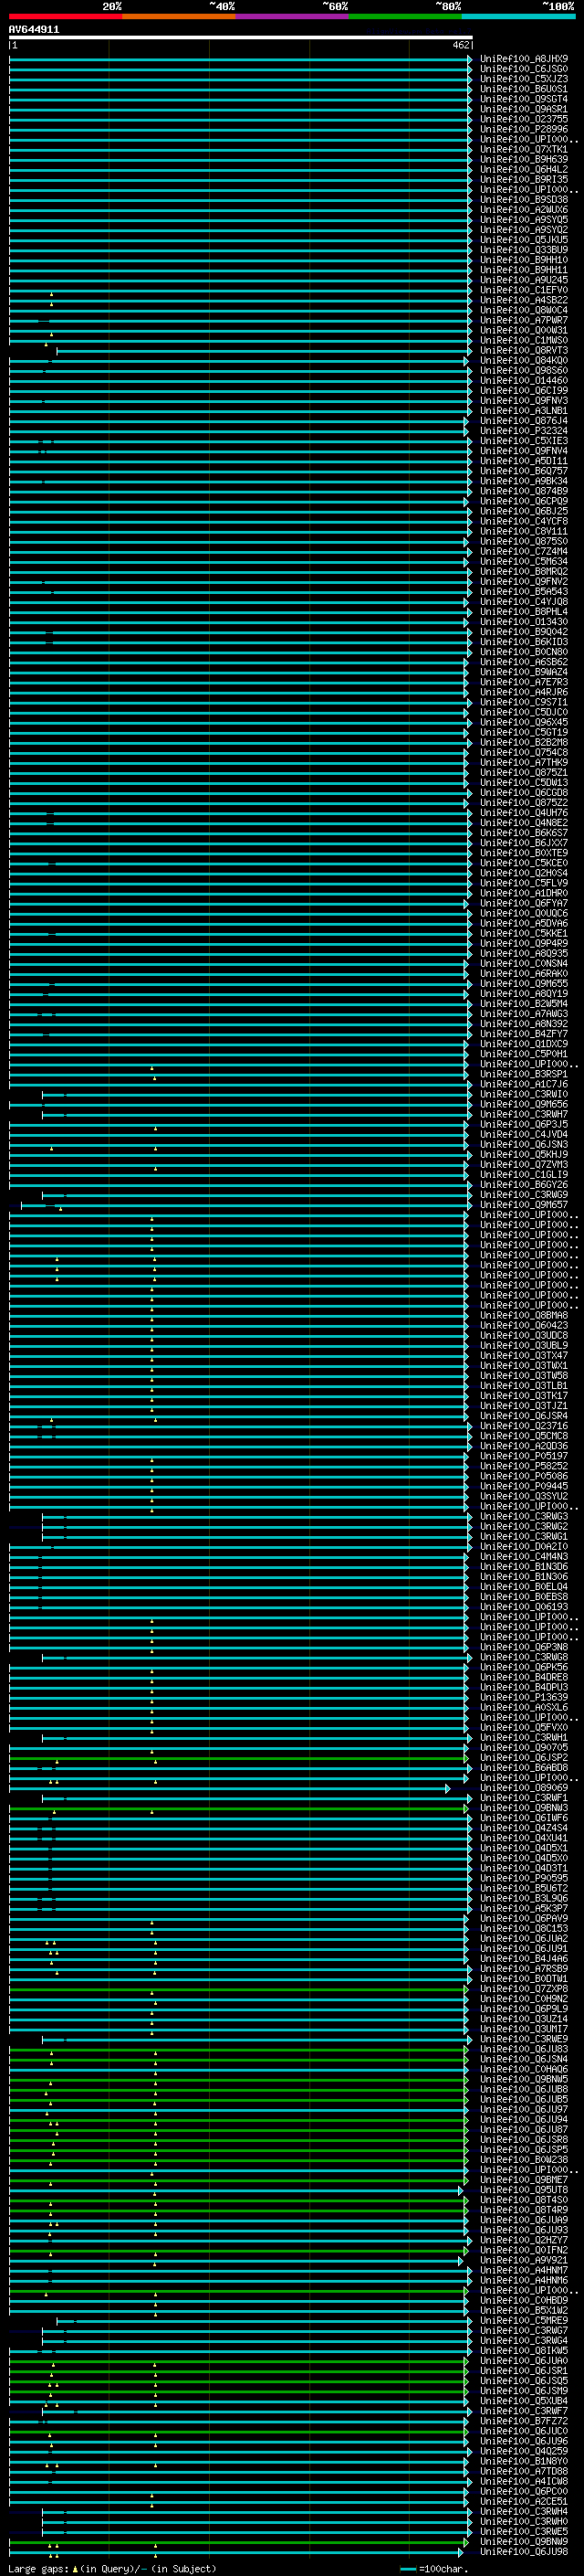Image resolution: width=584 pixels, height=2576 pixels.
Task: Select the UniRef100_B9SD38 label
Action: click(524, 199)
